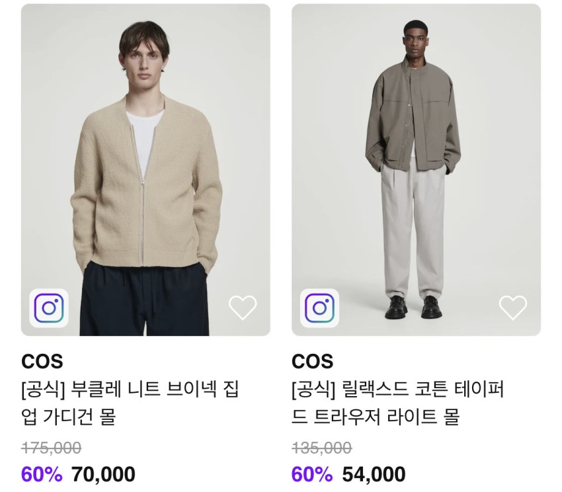Click the model's navy trousers in the cardigan photo
562x492 pixels.
144,300
